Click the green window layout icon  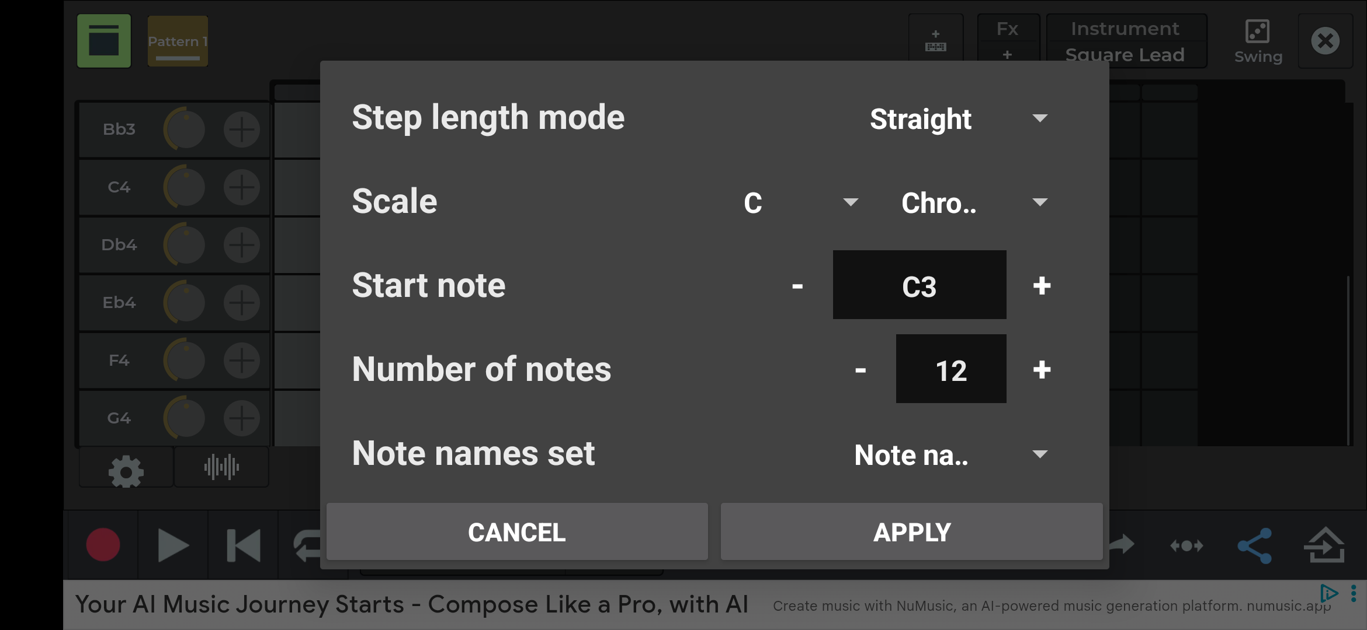click(104, 41)
